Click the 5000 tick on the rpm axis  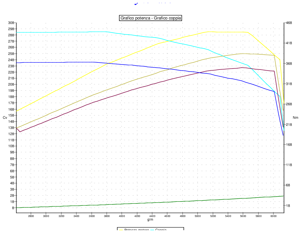pyautogui.click(x=198, y=216)
